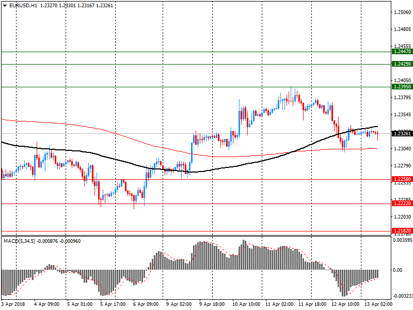This screenshot has height=310, width=413.
Task: Click the 11 Apr 02:00 time label
Action: (x=279, y=304)
